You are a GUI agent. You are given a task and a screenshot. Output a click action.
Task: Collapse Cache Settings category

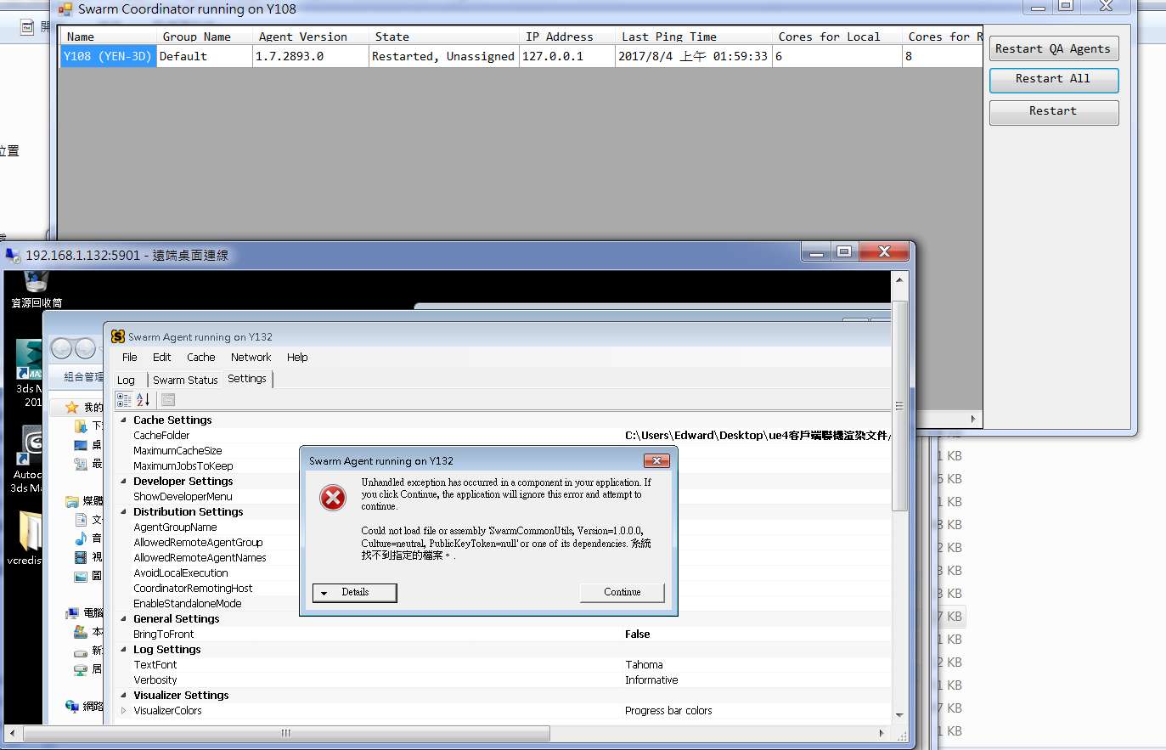coord(123,420)
